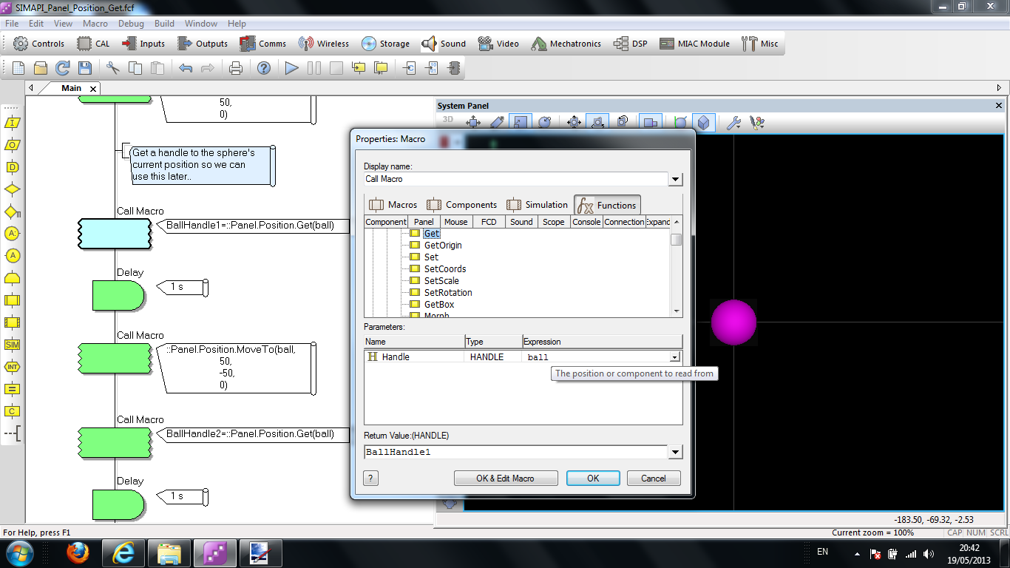
Task: Click the System Panel paint colors icon
Action: 756,122
